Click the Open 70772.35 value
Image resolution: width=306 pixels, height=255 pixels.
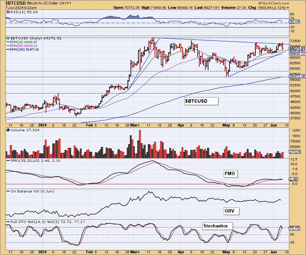click(x=126, y=7)
